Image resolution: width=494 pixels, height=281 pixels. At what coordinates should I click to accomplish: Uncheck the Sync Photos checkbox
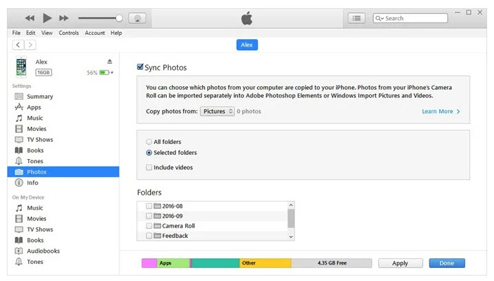[140, 66]
